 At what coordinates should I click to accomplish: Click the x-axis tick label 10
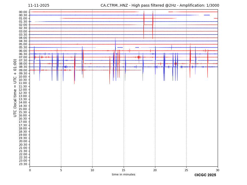pyautogui.click(x=92, y=170)
